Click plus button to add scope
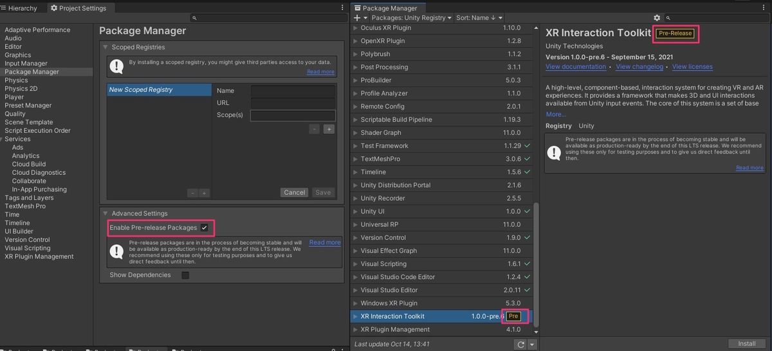The image size is (772, 351). tap(329, 129)
